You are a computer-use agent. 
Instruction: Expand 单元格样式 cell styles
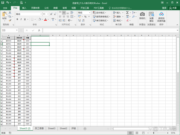(101, 20)
